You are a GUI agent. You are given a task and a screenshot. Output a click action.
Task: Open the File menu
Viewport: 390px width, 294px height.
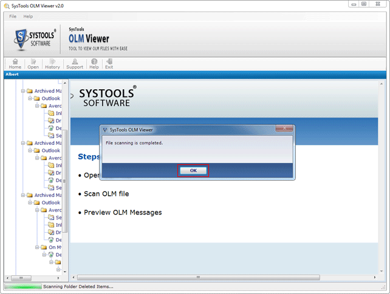[x=13, y=16]
